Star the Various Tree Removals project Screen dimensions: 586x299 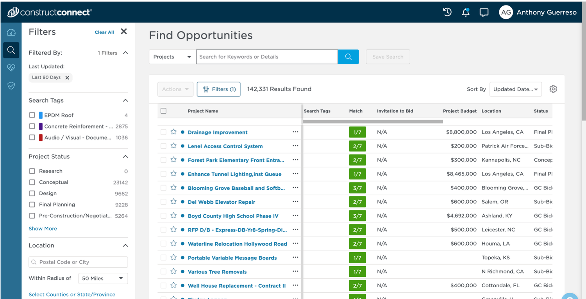[173, 271]
